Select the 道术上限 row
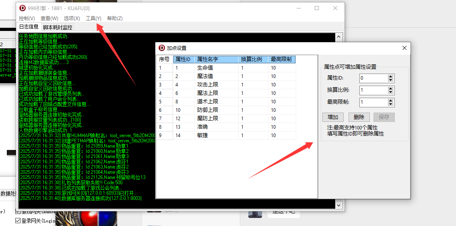The image size is (456, 226). tap(226, 102)
